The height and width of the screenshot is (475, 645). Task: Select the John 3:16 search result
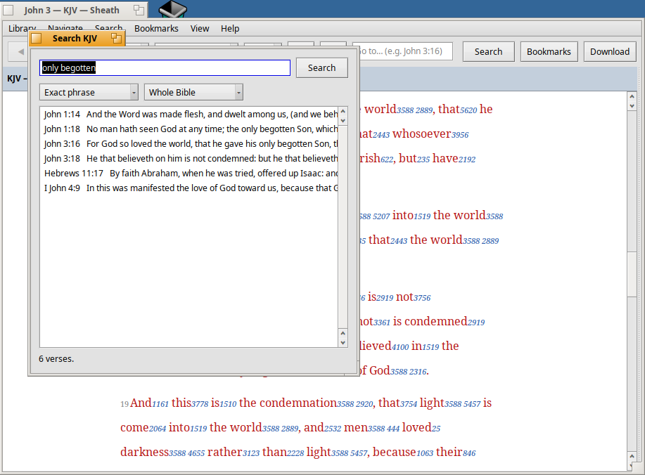point(189,144)
